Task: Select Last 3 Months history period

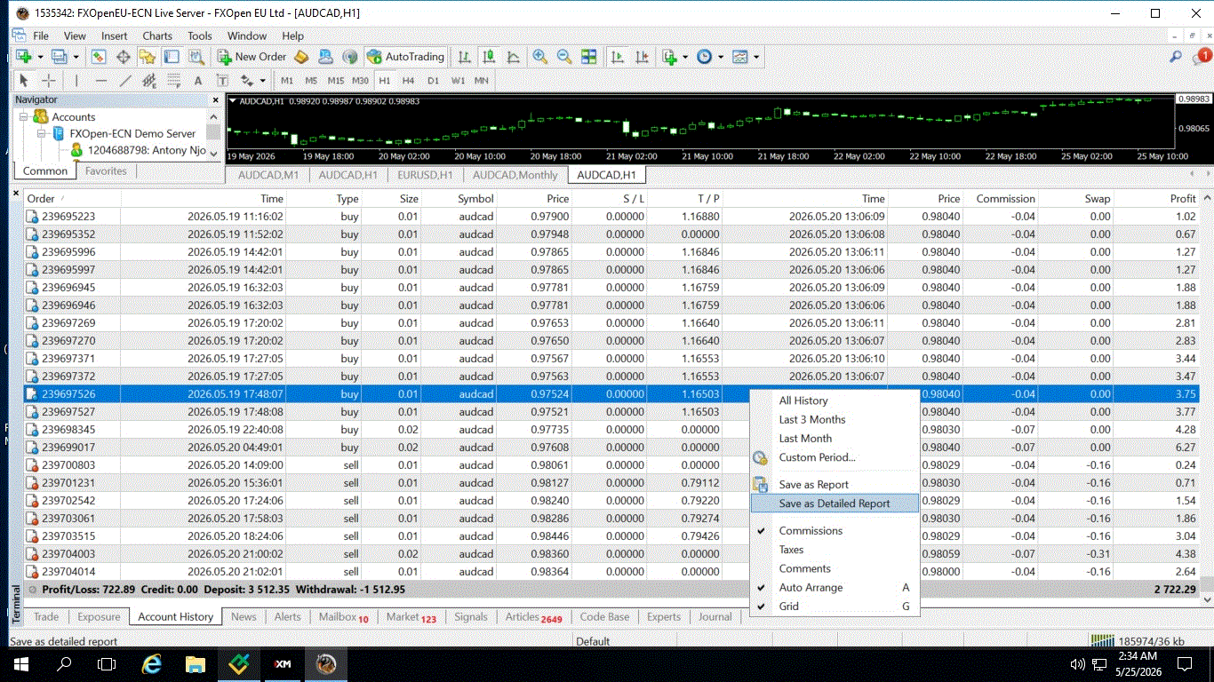Action: (x=812, y=419)
